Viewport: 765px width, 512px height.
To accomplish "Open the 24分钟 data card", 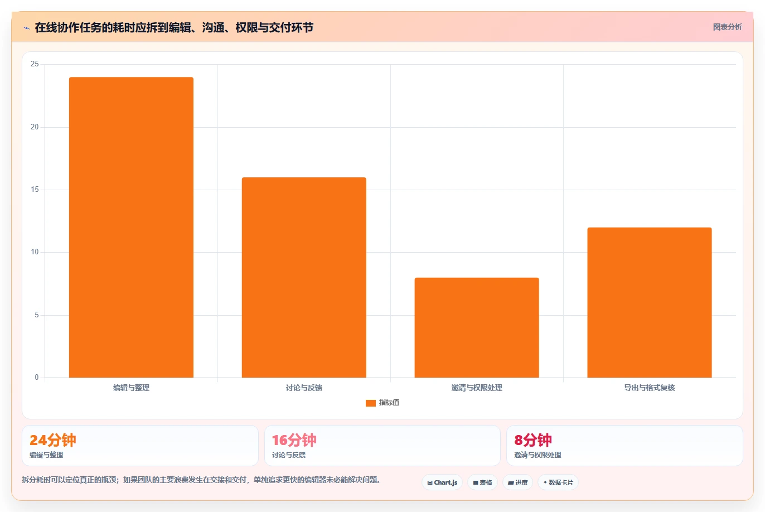I will pos(140,446).
